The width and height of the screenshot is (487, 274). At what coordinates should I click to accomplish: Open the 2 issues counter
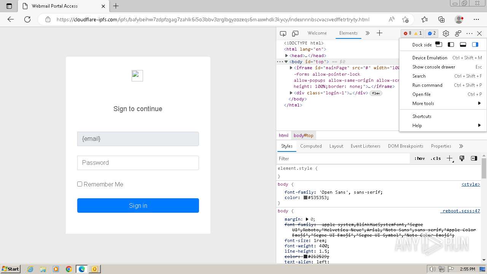tap(432, 33)
